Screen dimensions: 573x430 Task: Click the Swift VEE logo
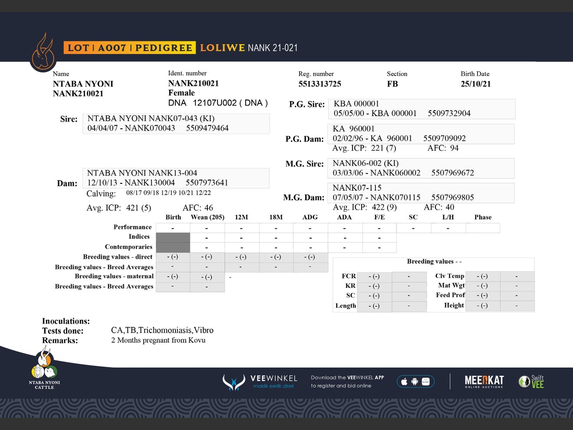531,382
